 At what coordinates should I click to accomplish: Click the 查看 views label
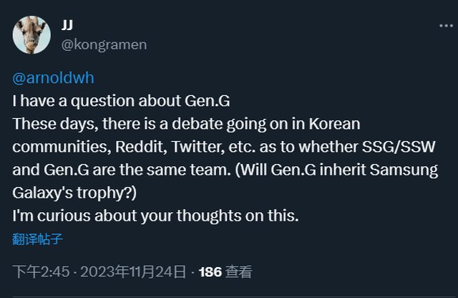238,272
